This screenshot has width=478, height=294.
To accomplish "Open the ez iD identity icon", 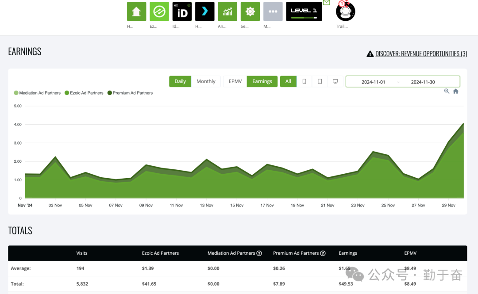I will [x=182, y=11].
